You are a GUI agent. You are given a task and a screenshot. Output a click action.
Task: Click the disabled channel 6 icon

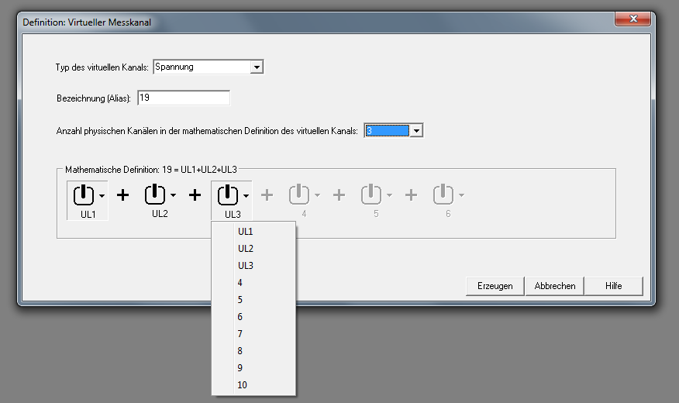pyautogui.click(x=443, y=195)
